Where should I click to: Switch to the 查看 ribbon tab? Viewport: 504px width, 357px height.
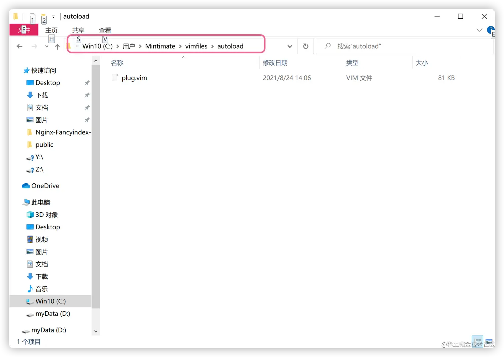105,30
